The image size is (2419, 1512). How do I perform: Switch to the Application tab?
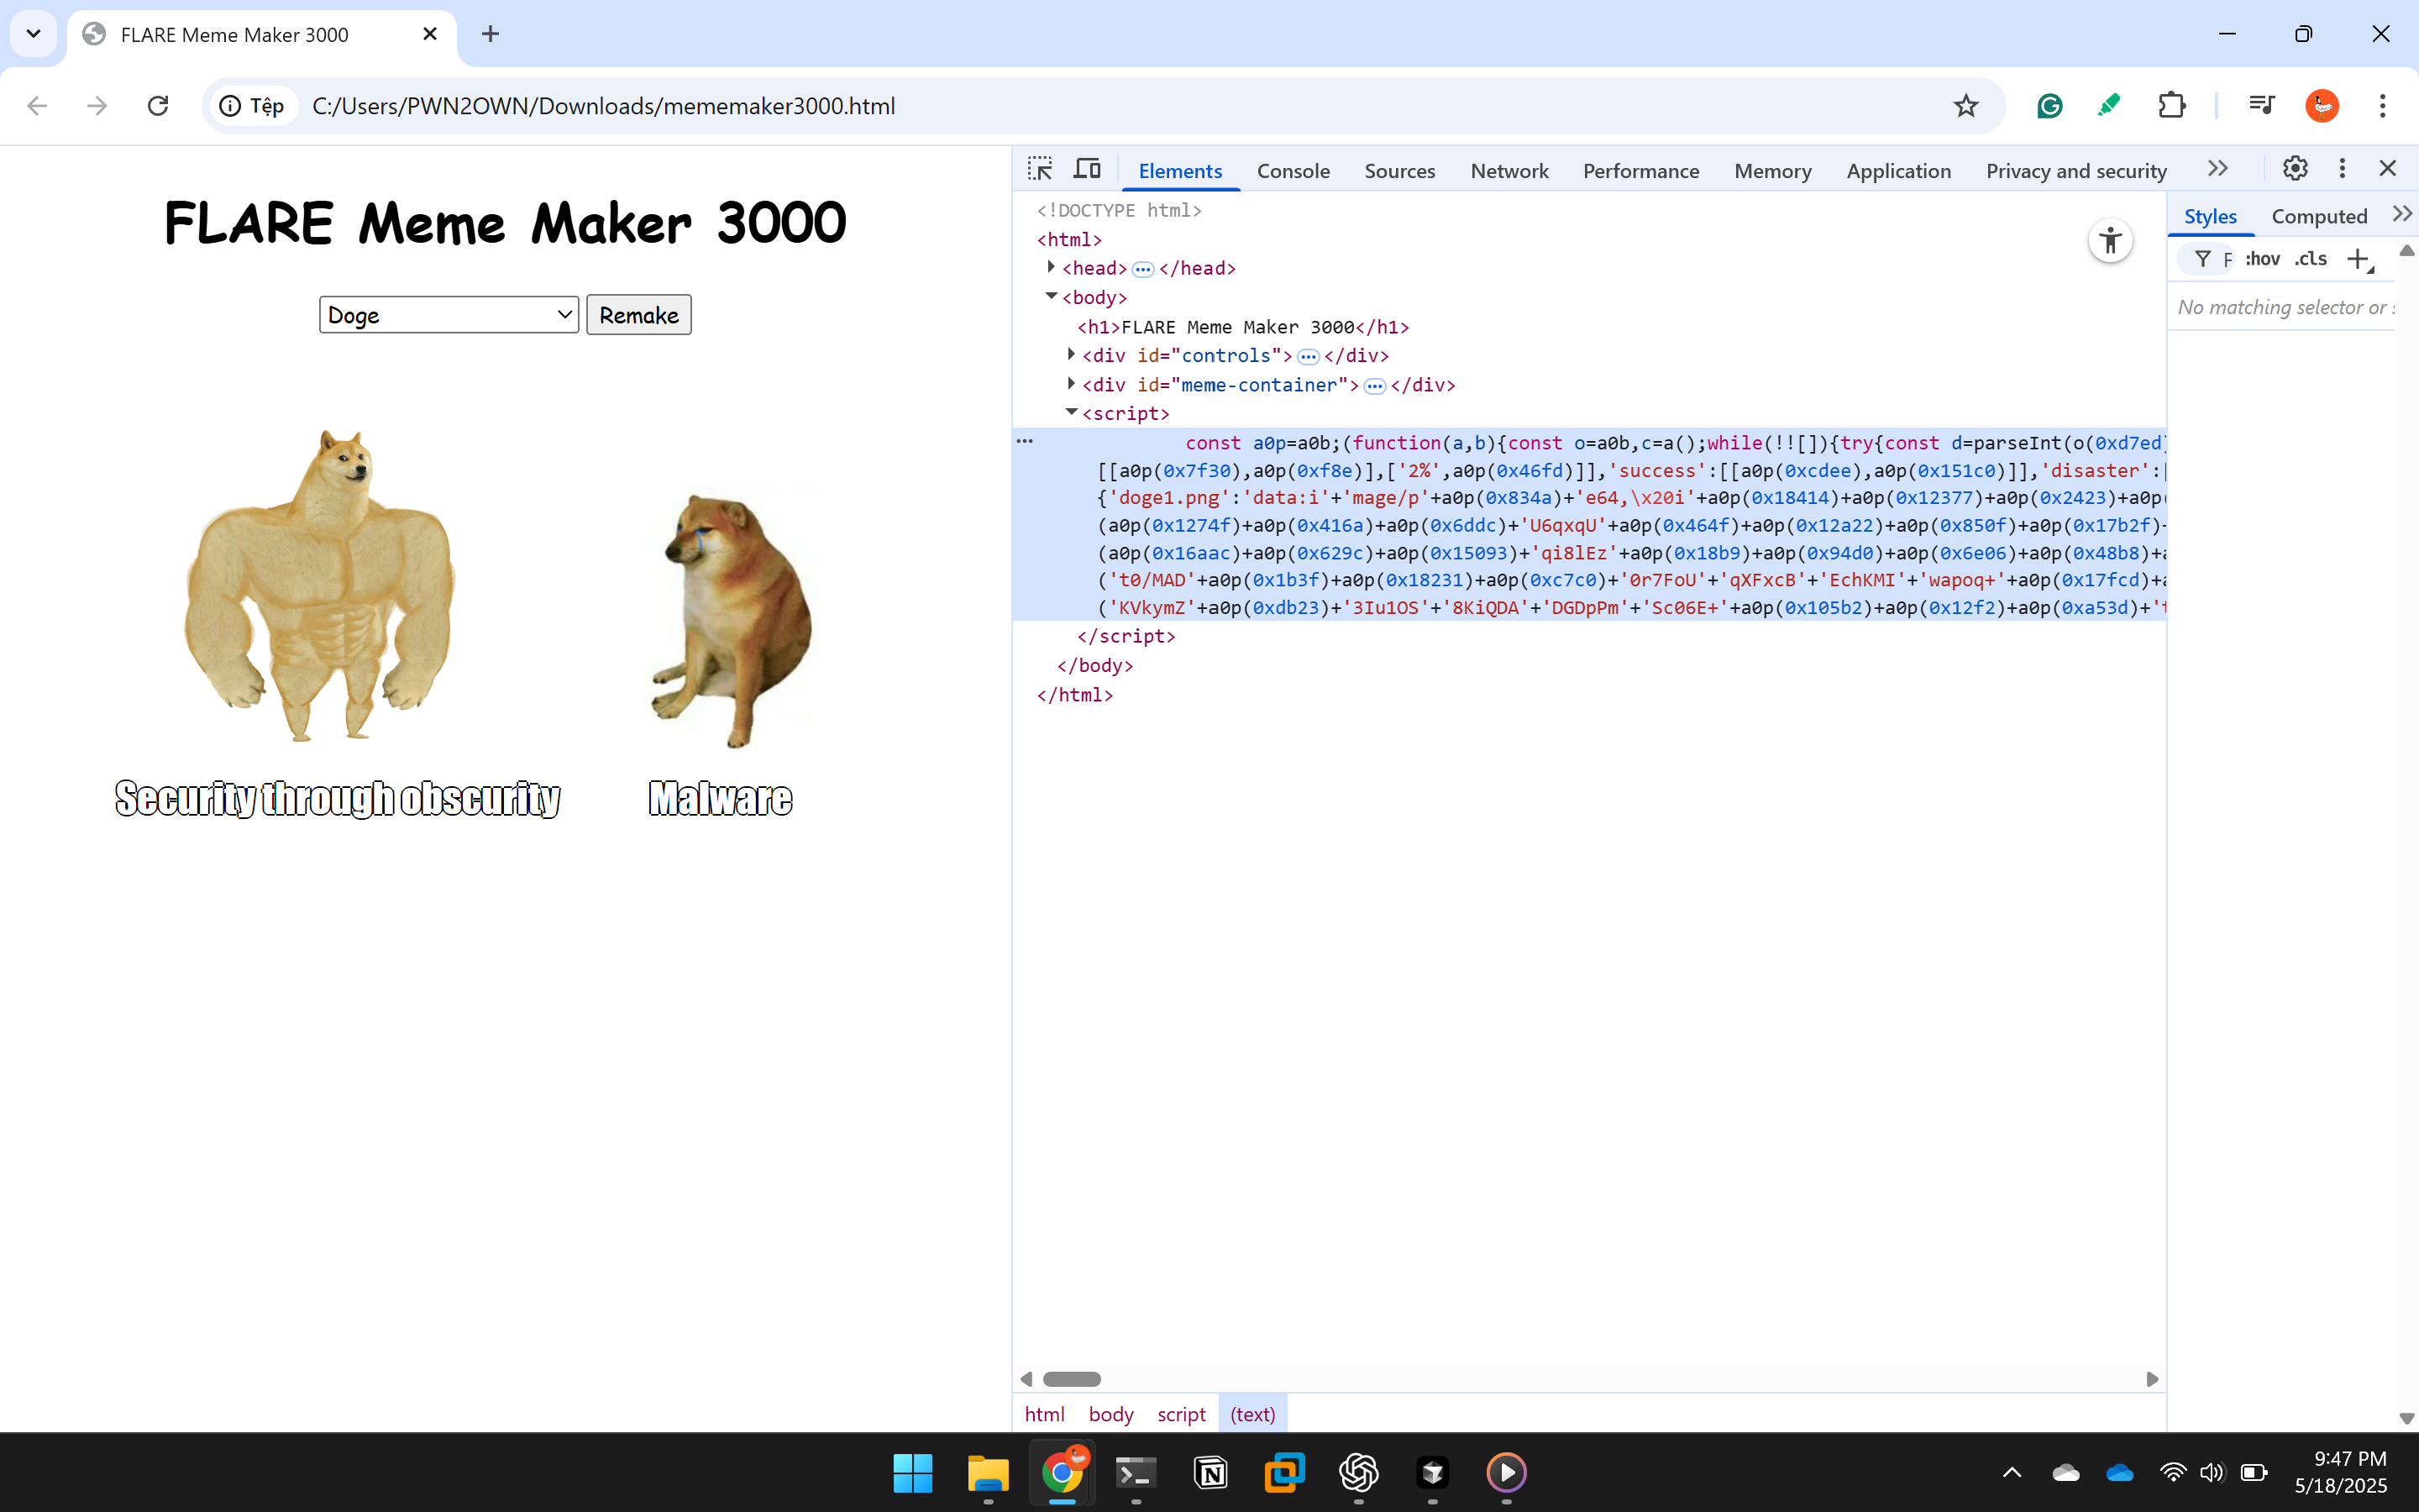click(x=1898, y=171)
